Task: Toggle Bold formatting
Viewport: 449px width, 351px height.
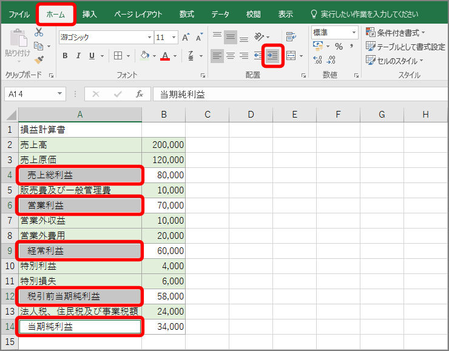Action: coord(65,56)
